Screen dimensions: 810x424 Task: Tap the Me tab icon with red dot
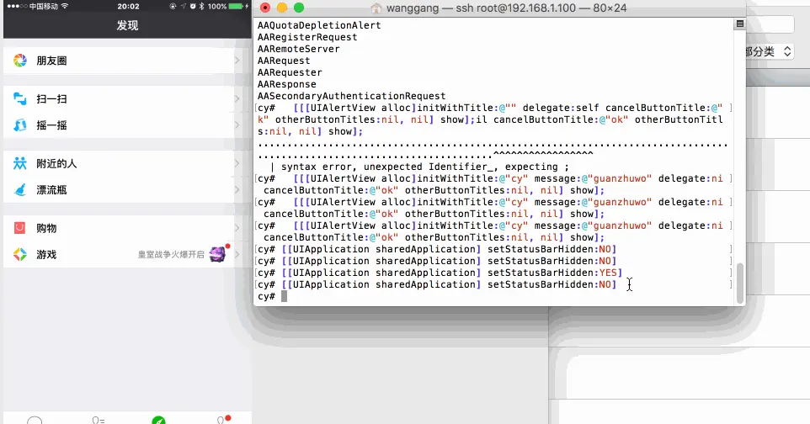pos(223,419)
